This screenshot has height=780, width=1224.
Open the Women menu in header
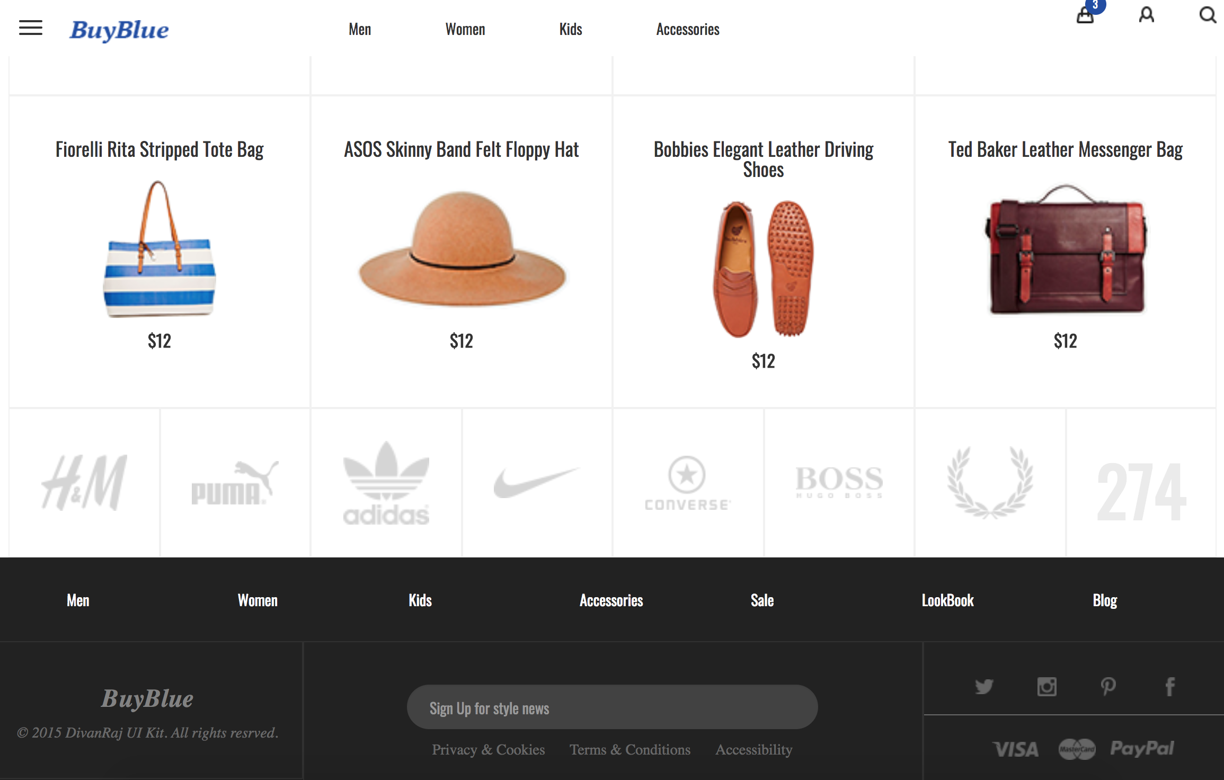coord(465,30)
